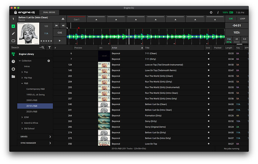
Task: Sort by the Length column header
Action: 229,48
